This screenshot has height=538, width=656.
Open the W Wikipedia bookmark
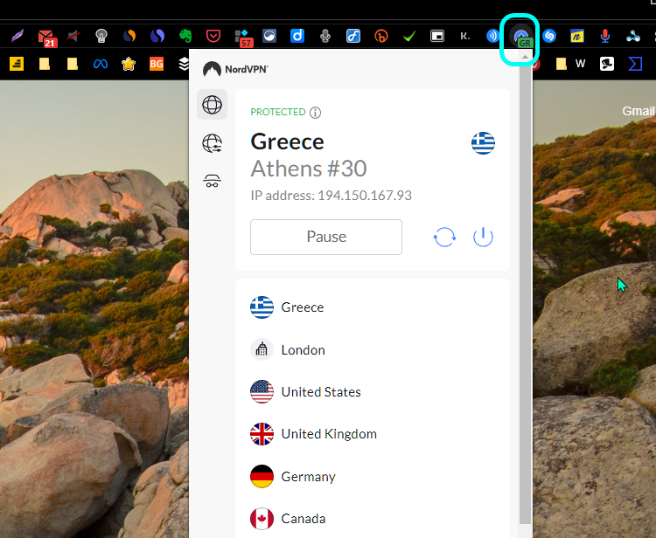580,64
